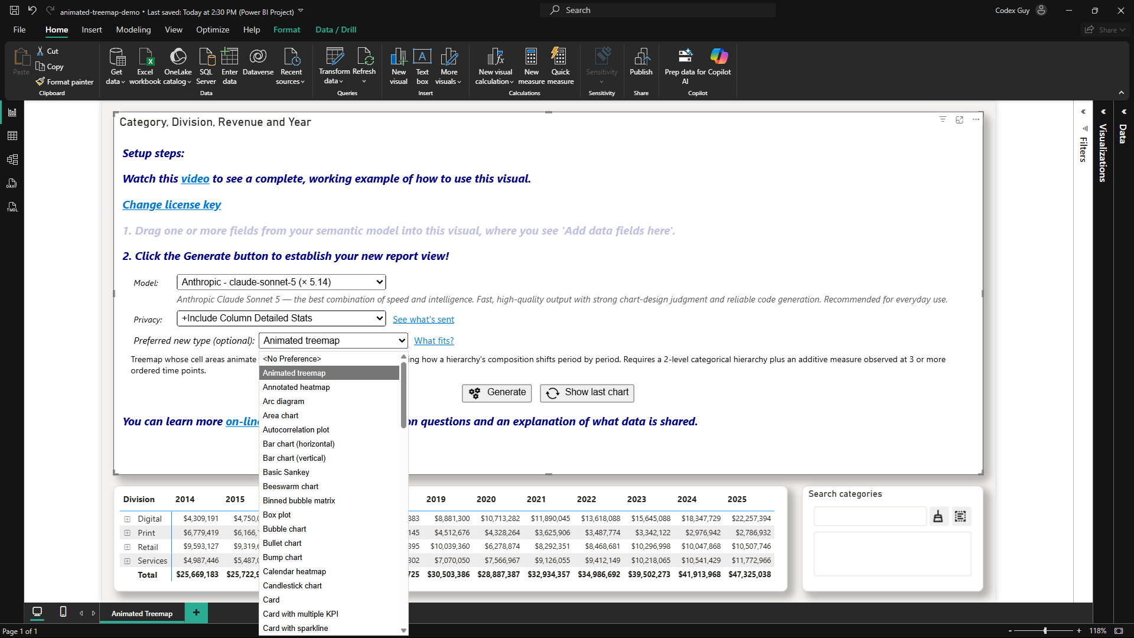Collapse the ribbon with the chevron
Screen dimensions: 1134x638
[x=1121, y=93]
